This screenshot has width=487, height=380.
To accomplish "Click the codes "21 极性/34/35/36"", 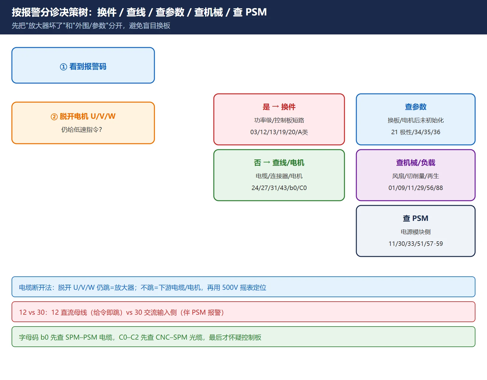I will pos(416,132).
